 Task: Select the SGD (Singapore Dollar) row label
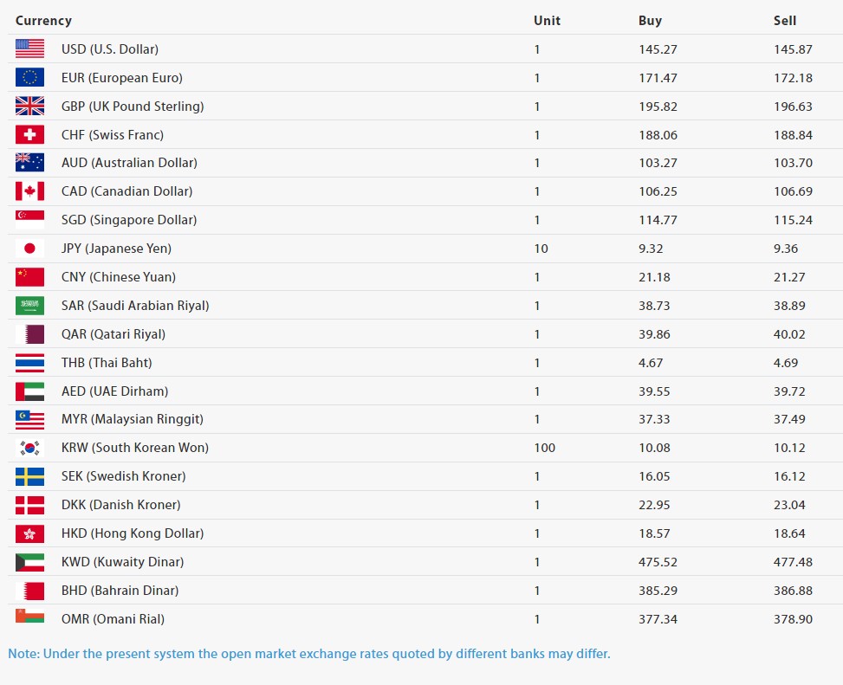pos(129,220)
